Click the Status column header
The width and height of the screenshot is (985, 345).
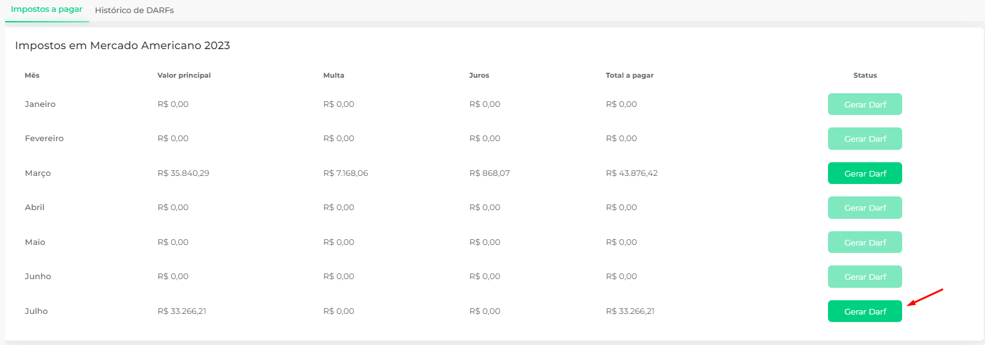[x=865, y=75]
